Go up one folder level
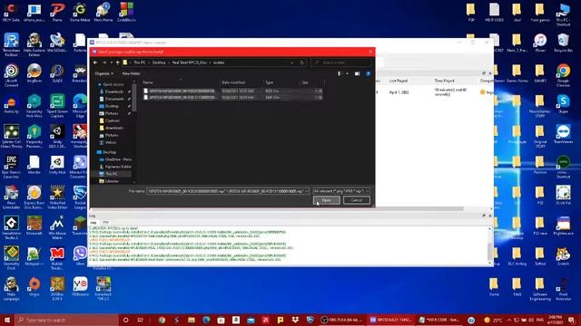The width and height of the screenshot is (581, 326). pos(117,62)
